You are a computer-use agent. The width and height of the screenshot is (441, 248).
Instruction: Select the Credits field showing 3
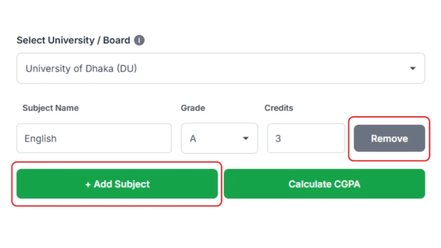pyautogui.click(x=306, y=138)
